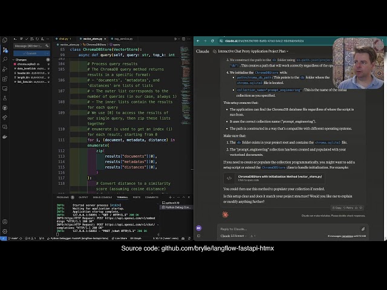
Task: Select the chroma.sqlite3 changed file
Action: 31,64
